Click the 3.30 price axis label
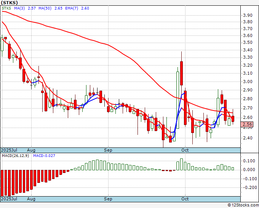This screenshot has height=208, width=259. coord(248,57)
